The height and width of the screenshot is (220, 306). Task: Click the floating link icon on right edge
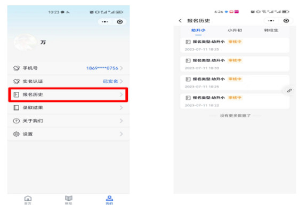[289, 91]
